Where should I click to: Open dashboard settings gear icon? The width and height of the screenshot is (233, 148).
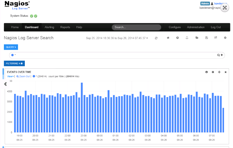pyautogui.click(x=225, y=38)
